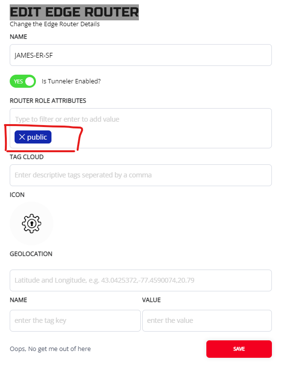This screenshot has height=367, width=302.
Task: Click the Value column label
Action: pos(151,300)
